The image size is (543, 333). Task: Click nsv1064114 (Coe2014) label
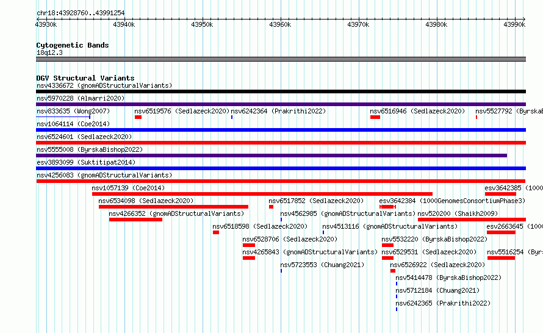tap(73, 124)
